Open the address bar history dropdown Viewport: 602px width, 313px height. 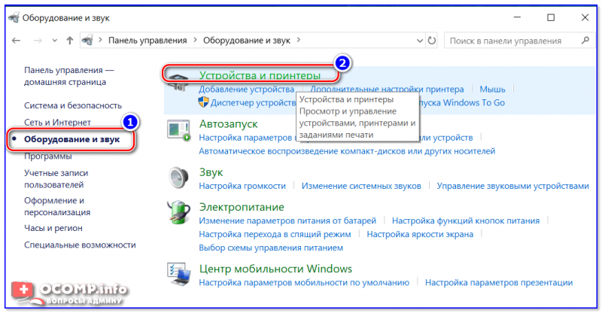pos(420,41)
